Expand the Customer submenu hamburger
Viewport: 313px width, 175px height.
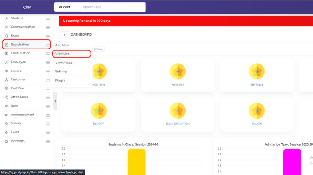tap(48, 80)
